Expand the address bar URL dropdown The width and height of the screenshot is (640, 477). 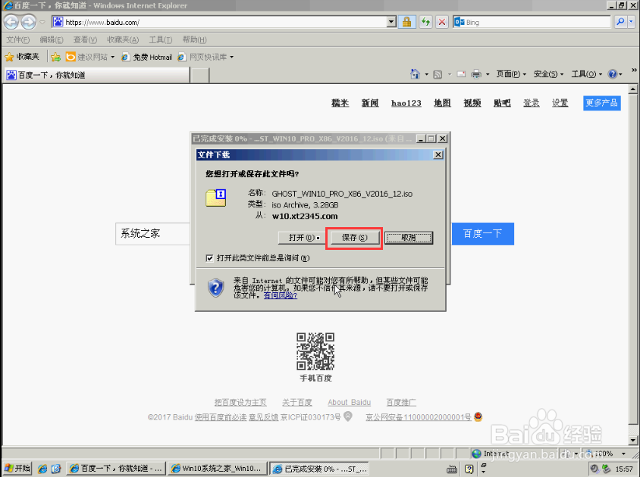(391, 22)
